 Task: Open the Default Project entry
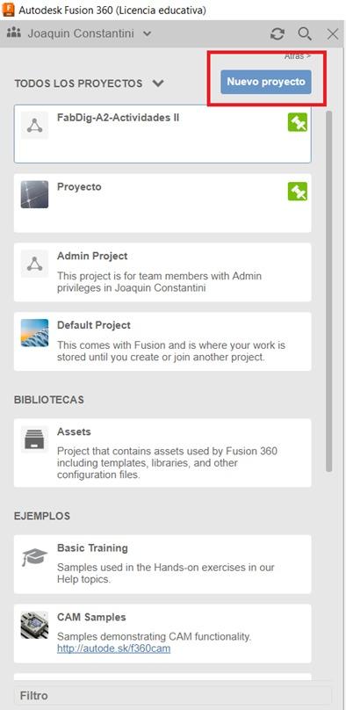point(162,342)
